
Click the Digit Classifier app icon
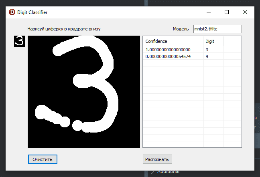coord(12,12)
